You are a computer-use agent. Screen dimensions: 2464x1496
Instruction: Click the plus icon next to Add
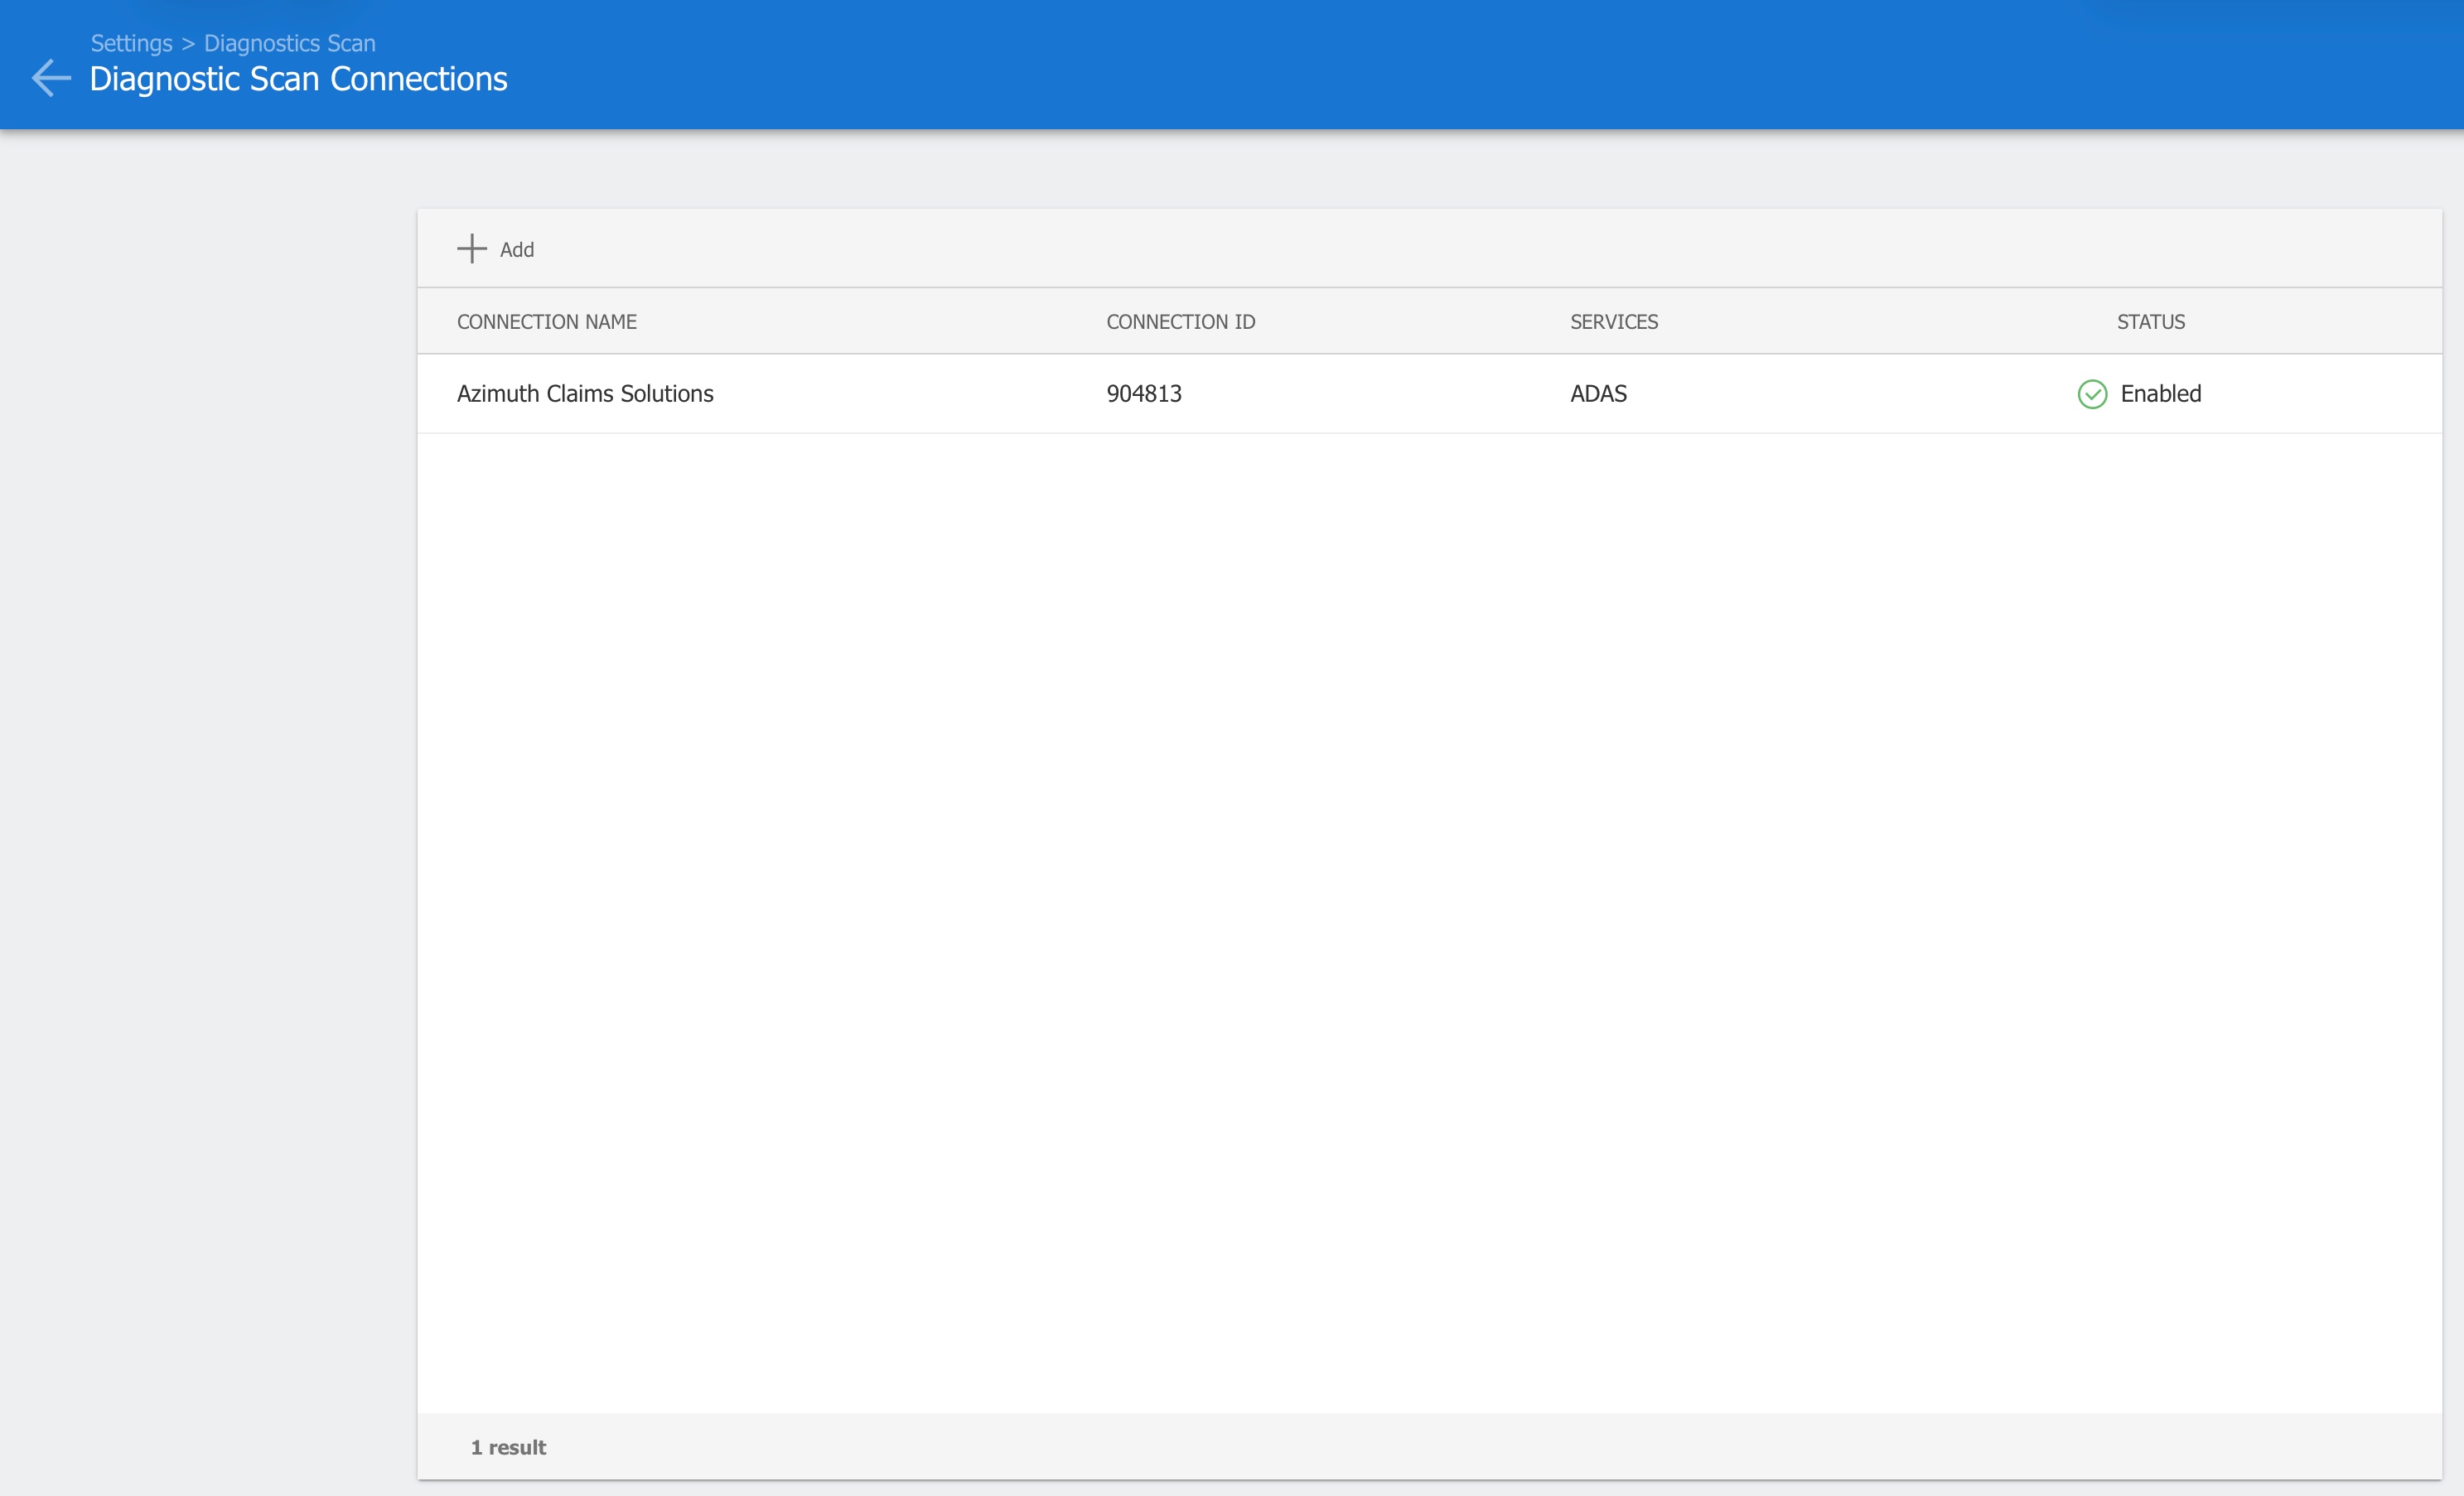tap(472, 249)
